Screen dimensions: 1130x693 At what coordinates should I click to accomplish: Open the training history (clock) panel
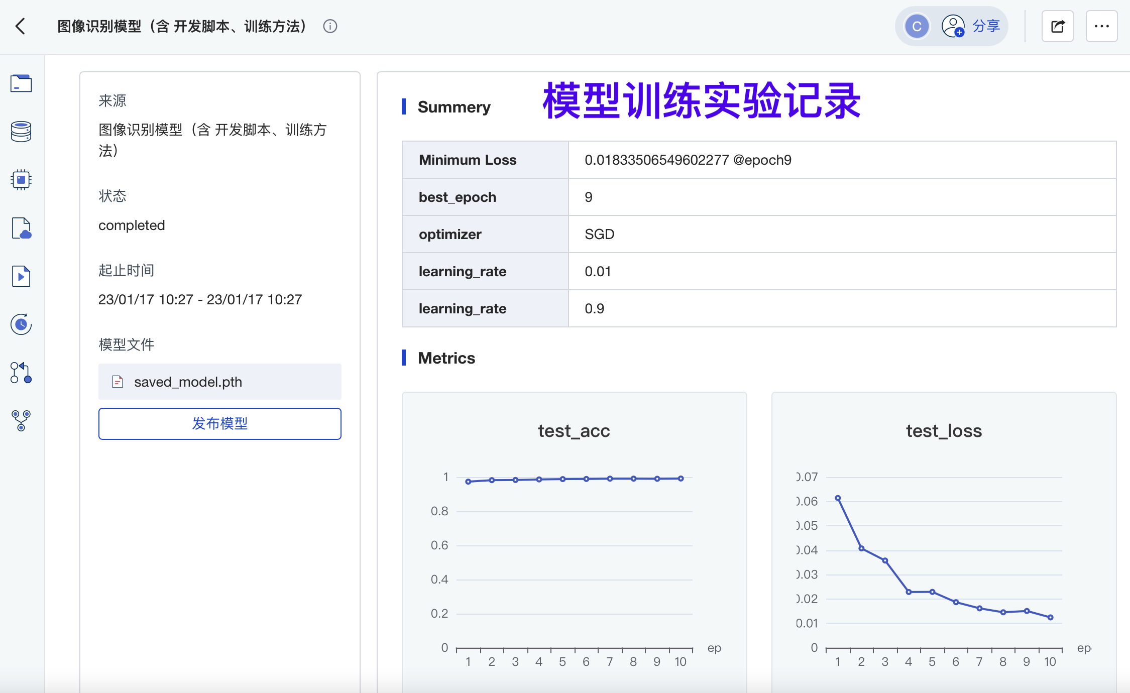pos(21,324)
